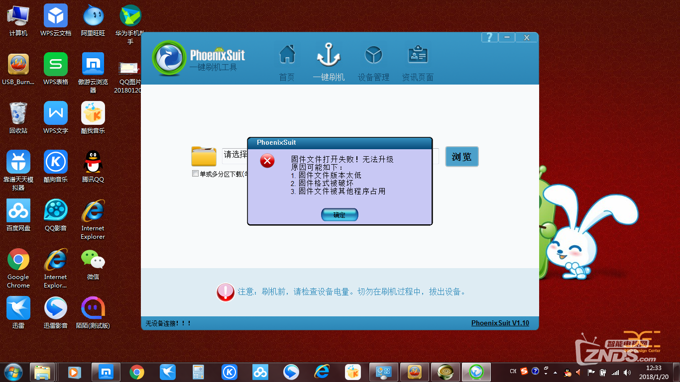680x382 pixels.
Task: Open the WPS文字 desktop icon
Action: [56, 118]
